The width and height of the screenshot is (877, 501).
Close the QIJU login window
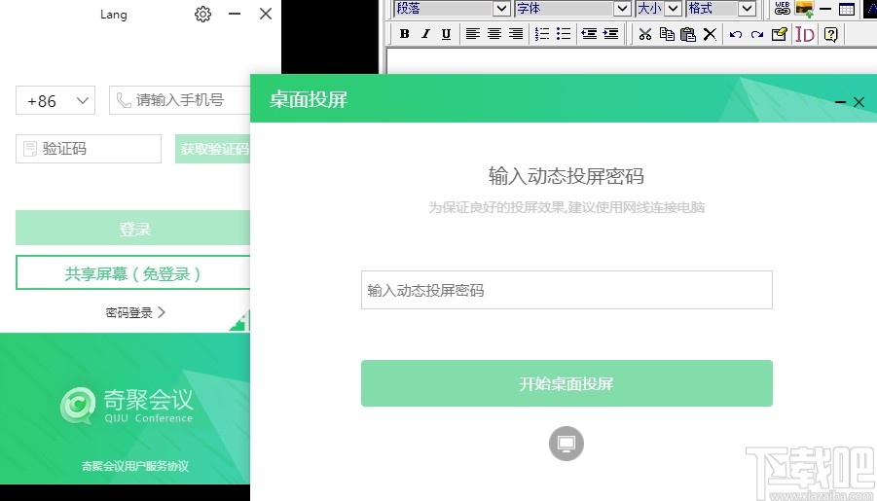point(266,14)
